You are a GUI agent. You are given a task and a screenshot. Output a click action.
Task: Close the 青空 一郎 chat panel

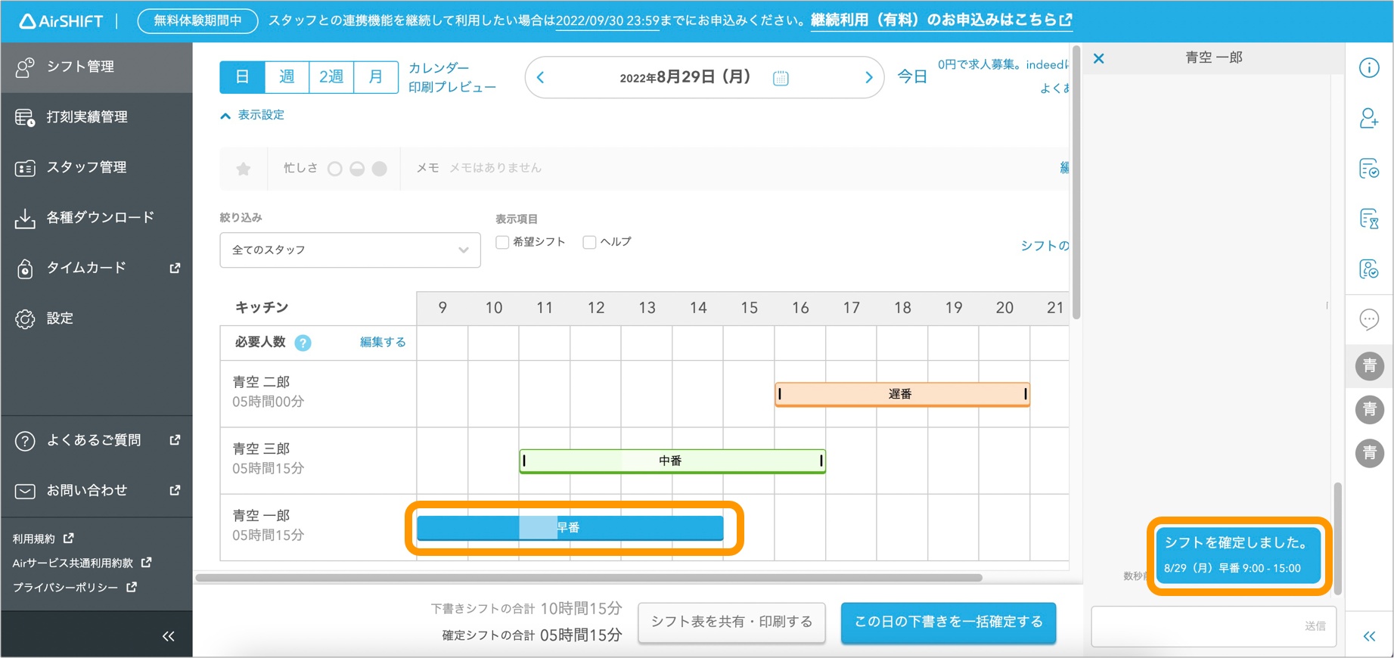(x=1099, y=58)
